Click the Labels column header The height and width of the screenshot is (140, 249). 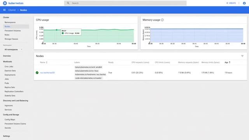coord(77,62)
